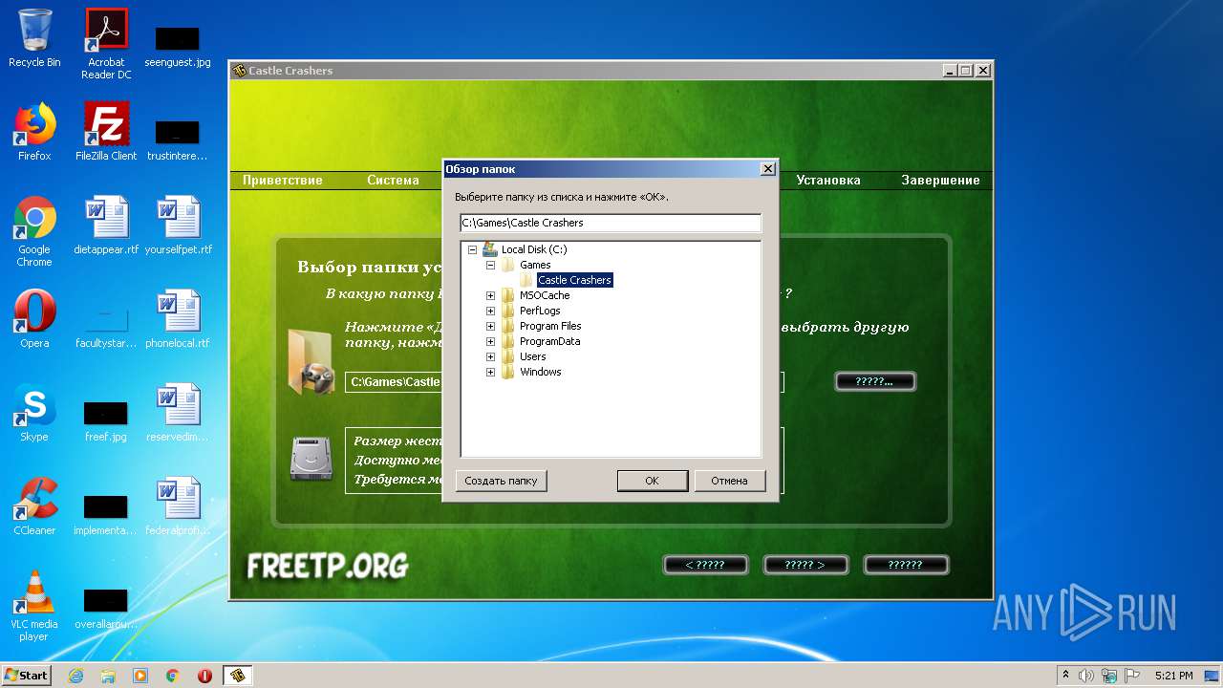Viewport: 1223px width, 688px height.
Task: Collapse Local Disk (C:) tree node
Action: click(472, 249)
